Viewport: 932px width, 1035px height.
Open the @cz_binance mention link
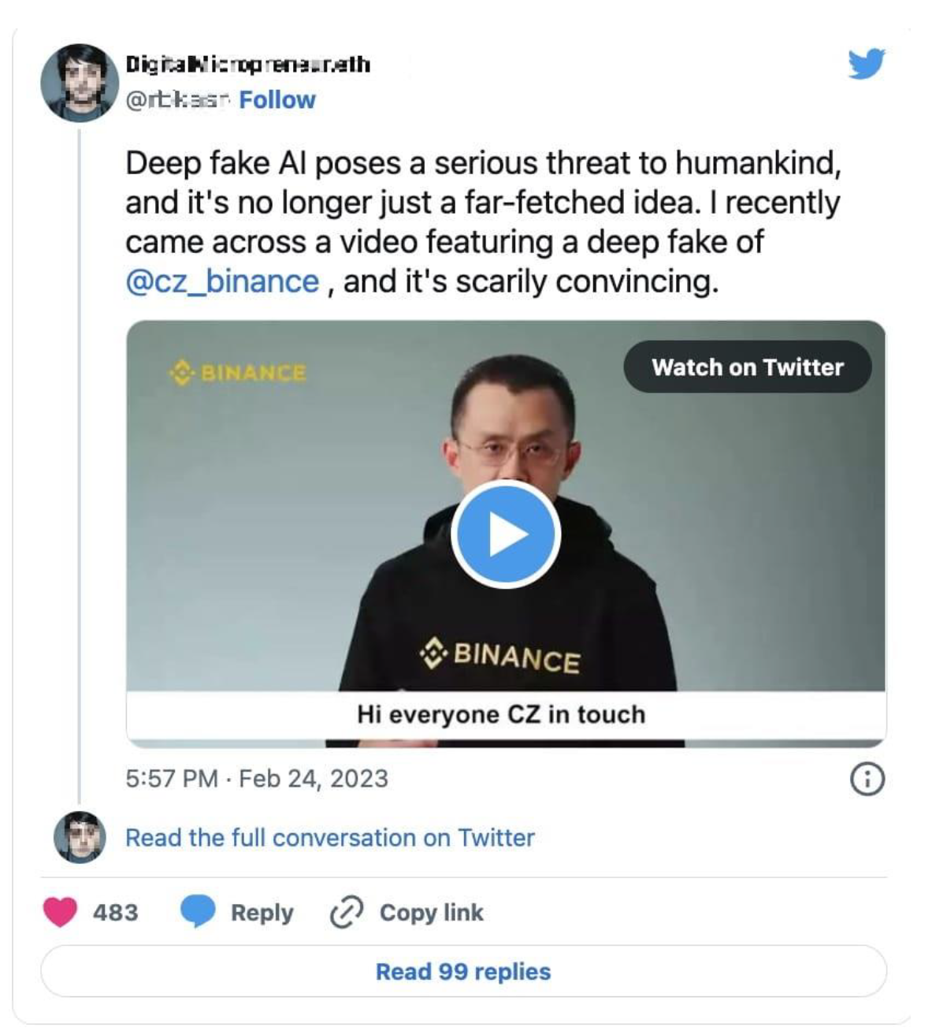pyautogui.click(x=222, y=281)
